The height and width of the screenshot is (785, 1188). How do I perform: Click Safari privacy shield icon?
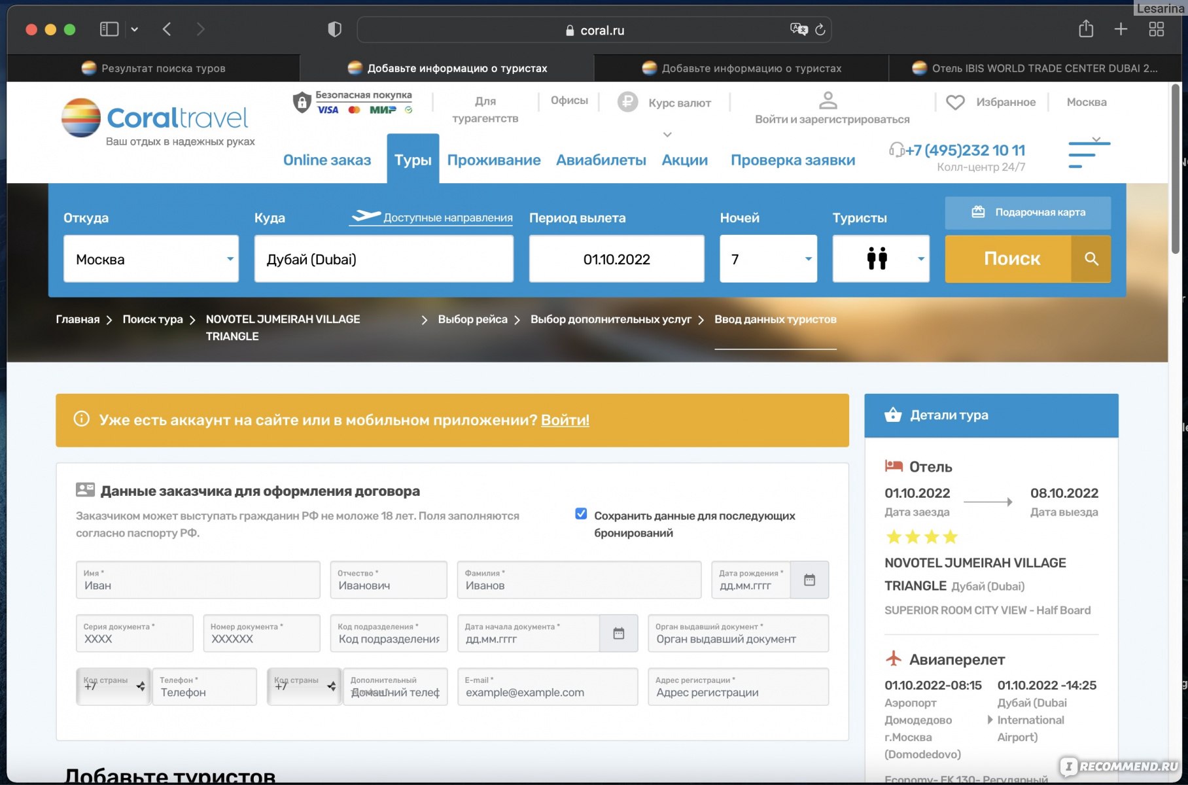[x=334, y=29]
